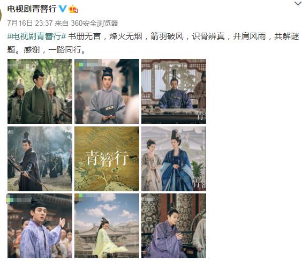Screen dimensions: 302x262
Task: Expand the post options chevron
Action: (x=298, y=3)
